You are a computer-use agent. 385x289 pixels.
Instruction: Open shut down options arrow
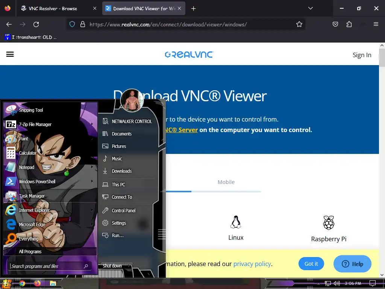coord(129,266)
